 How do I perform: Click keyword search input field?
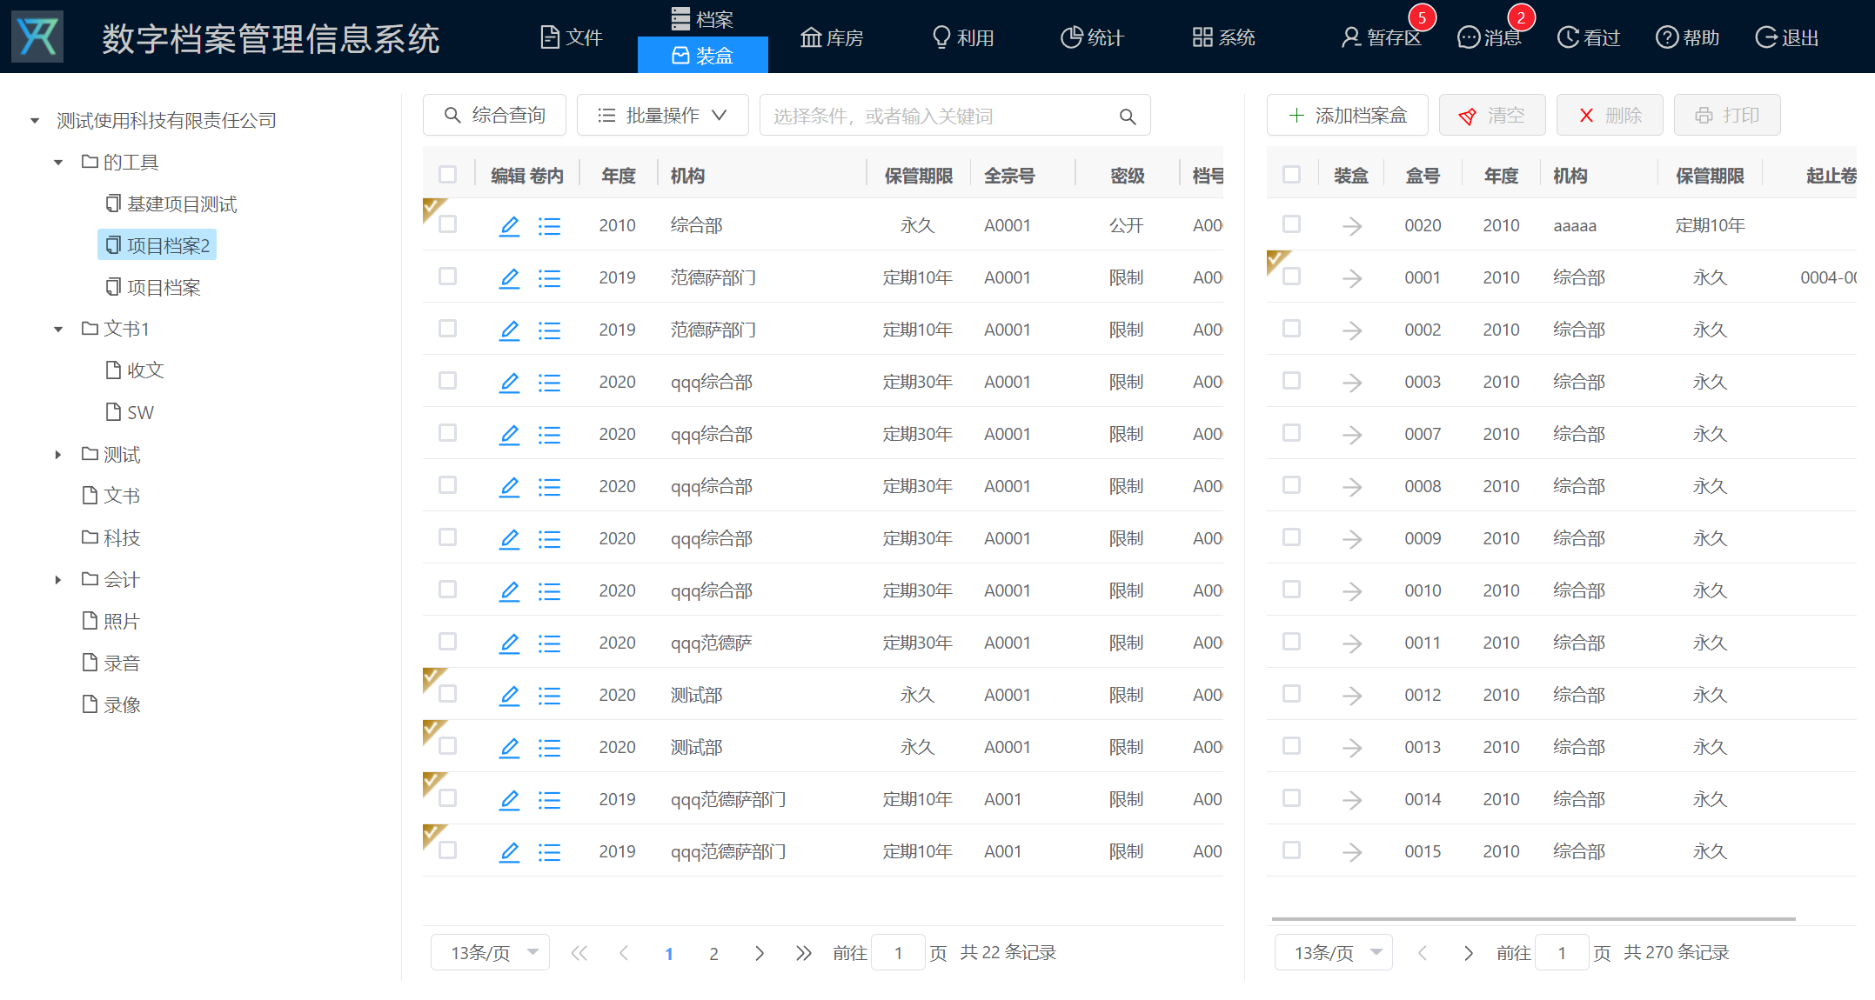(x=955, y=116)
